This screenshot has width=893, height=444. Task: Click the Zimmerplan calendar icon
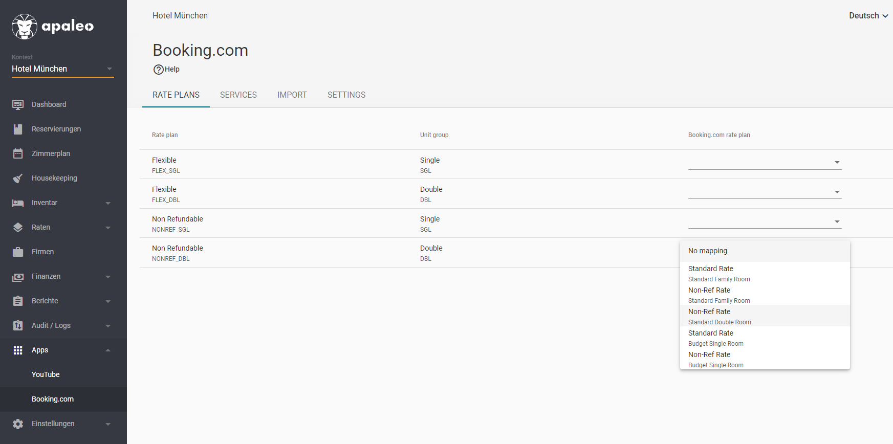pyautogui.click(x=18, y=153)
